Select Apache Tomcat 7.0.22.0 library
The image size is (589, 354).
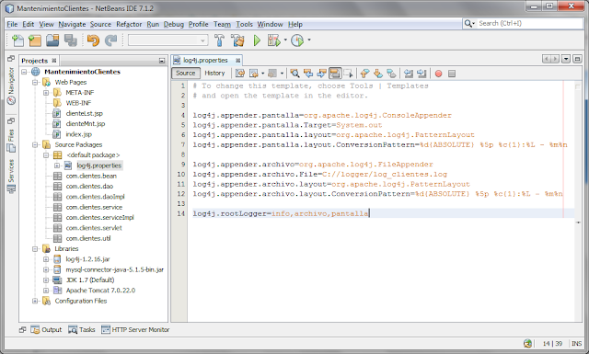pos(100,291)
